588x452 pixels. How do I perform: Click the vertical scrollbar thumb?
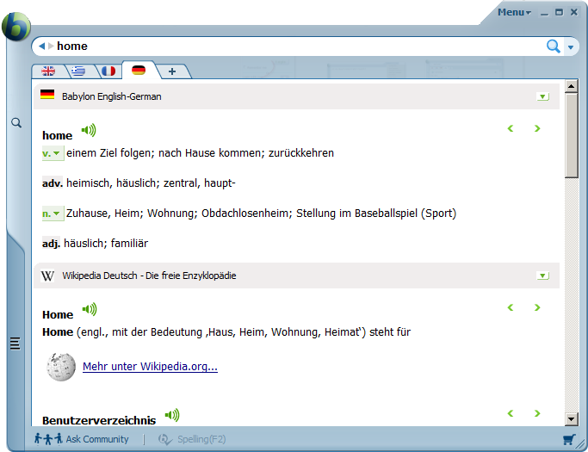(571, 136)
